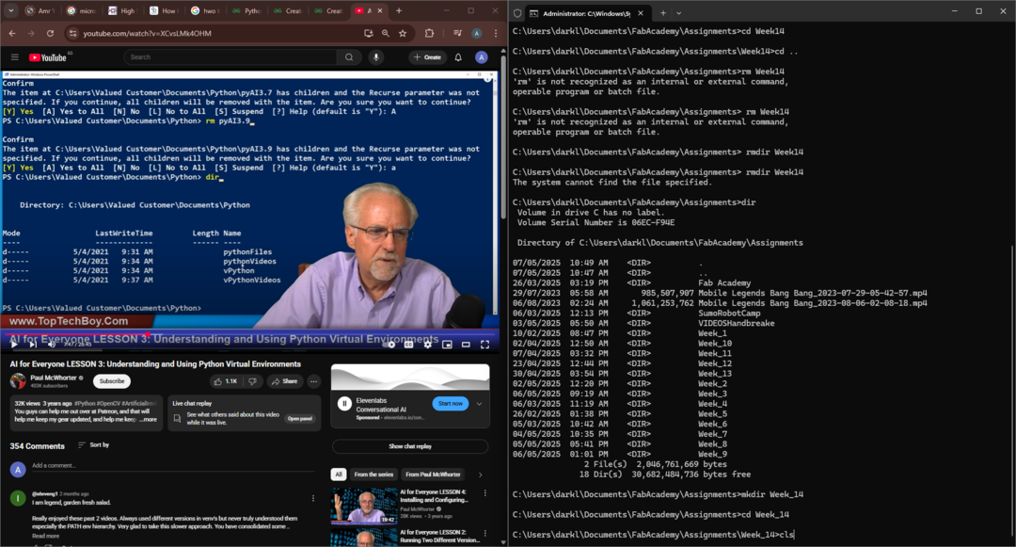The image size is (1016, 547).
Task: Open Chrome extensions puzzle icon
Action: [x=429, y=33]
